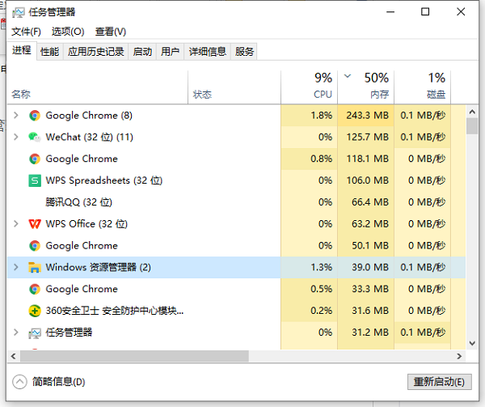Image resolution: width=485 pixels, height=407 pixels.
Task: Click the Windows 资源管理器 folder icon
Action: pos(35,267)
